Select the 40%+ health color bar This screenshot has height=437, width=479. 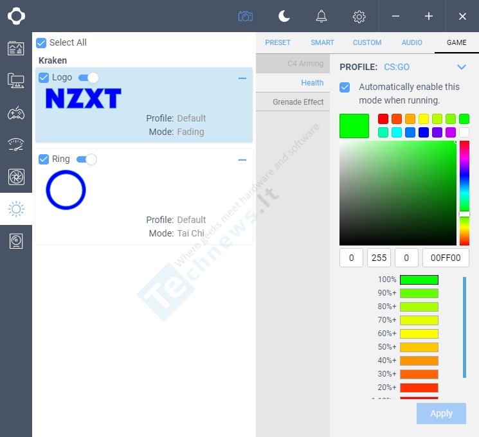[419, 361]
